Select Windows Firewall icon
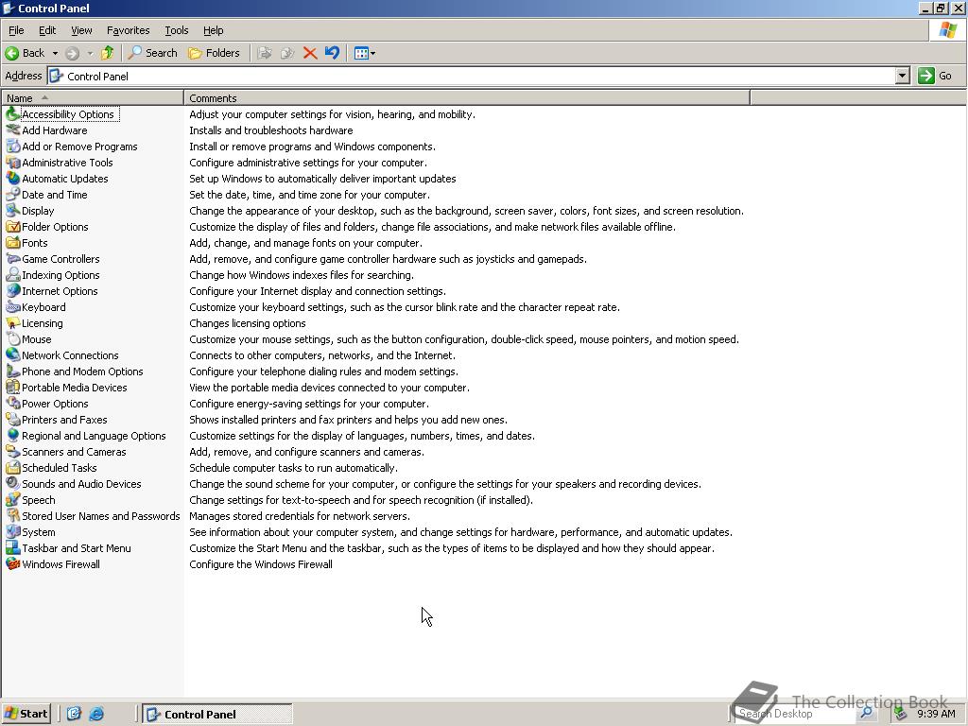This screenshot has width=968, height=726. coord(13,563)
